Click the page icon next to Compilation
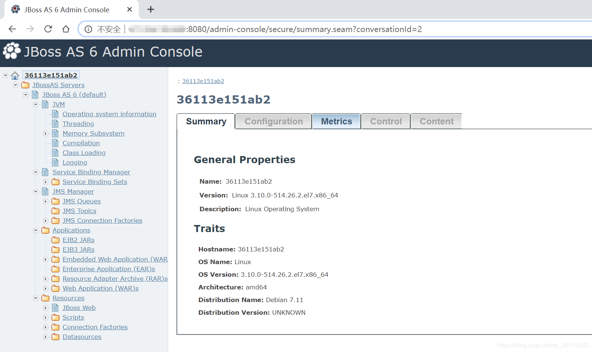 click(55, 143)
